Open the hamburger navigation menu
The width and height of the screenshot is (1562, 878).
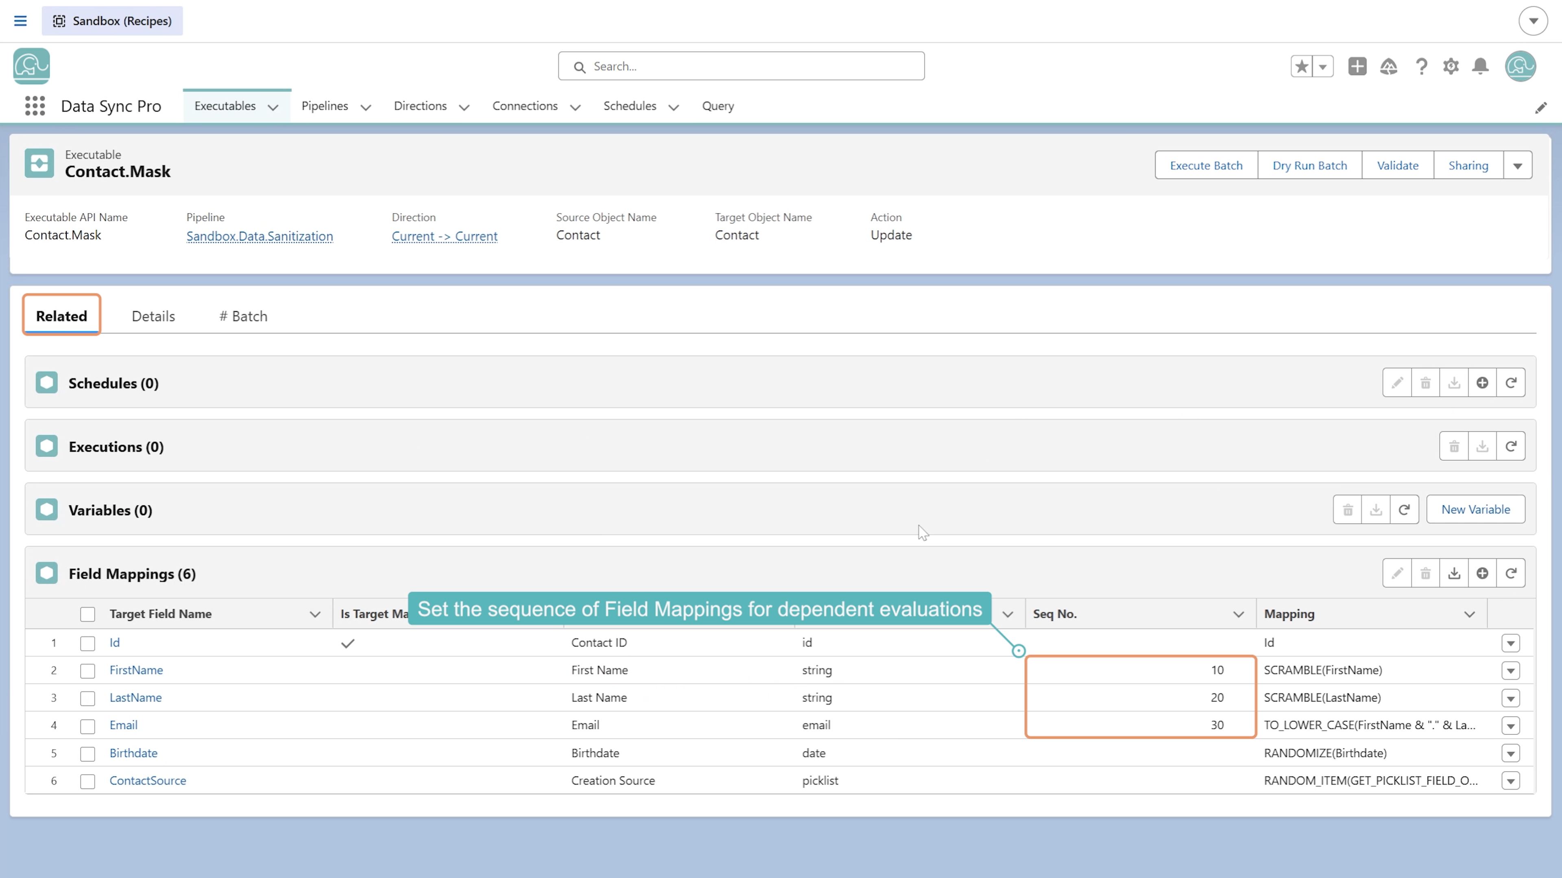[20, 21]
